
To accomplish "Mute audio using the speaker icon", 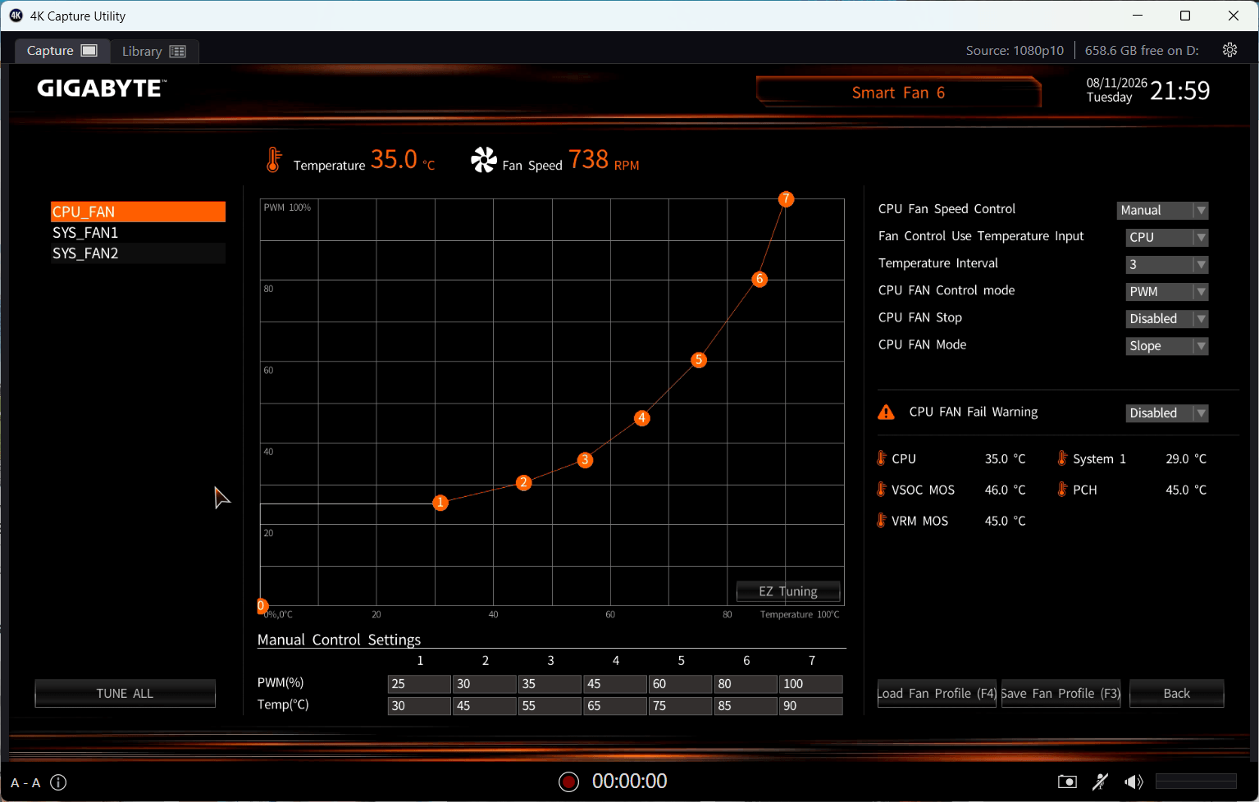I will tap(1134, 781).
